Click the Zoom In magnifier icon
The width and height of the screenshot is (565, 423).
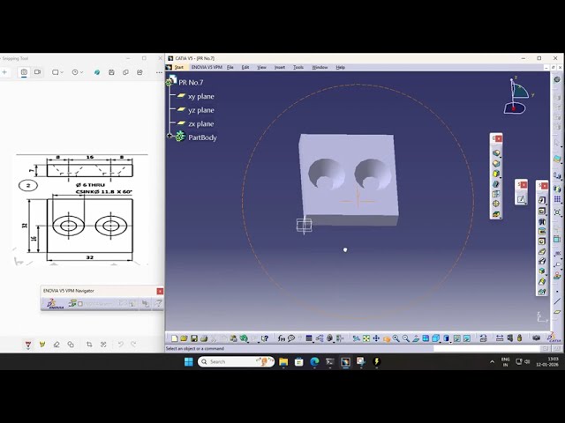(396, 338)
